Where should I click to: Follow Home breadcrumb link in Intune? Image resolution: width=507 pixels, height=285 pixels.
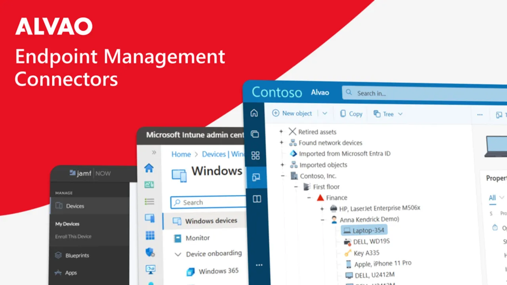pyautogui.click(x=181, y=154)
